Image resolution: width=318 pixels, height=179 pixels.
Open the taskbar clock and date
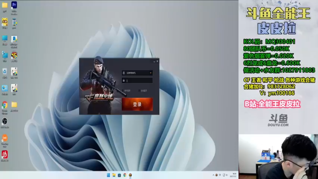234,175
